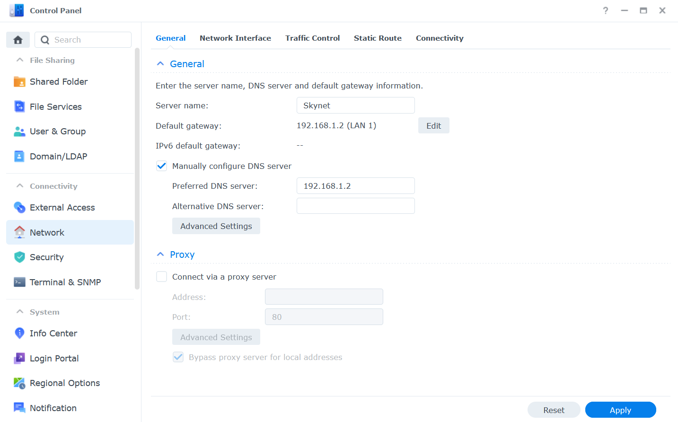Click the Info Center icon
The image size is (678, 422).
coord(19,333)
